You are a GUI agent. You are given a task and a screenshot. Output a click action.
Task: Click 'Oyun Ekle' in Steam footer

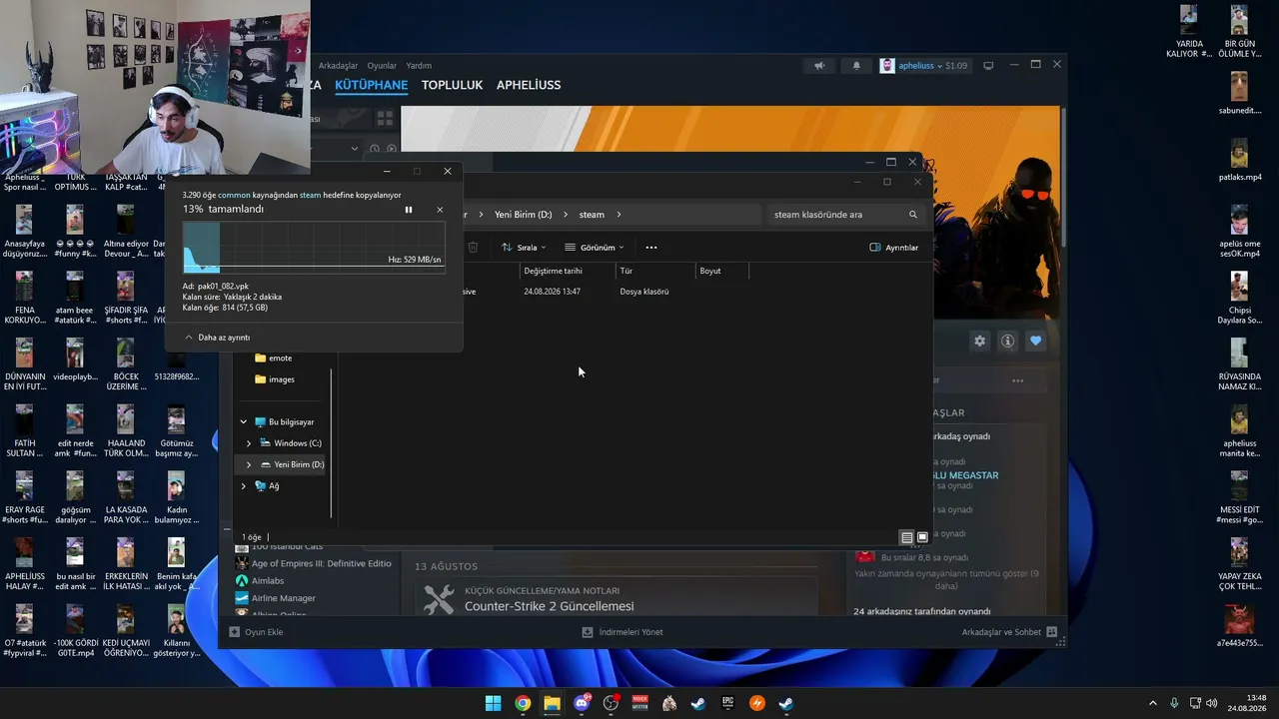point(256,632)
